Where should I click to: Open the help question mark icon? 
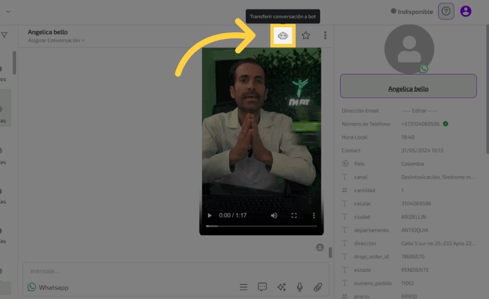click(x=446, y=11)
